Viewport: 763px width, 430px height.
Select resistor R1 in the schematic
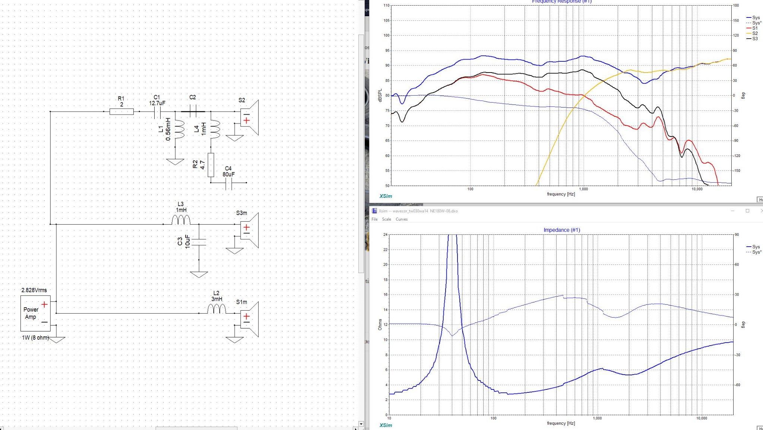tap(121, 112)
